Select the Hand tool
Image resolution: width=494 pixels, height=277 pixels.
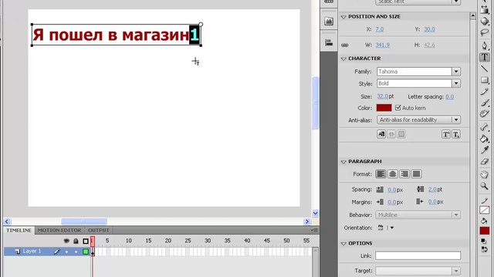(x=484, y=175)
